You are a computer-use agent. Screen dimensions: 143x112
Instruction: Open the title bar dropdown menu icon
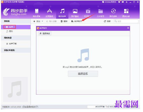(x=127, y=2)
